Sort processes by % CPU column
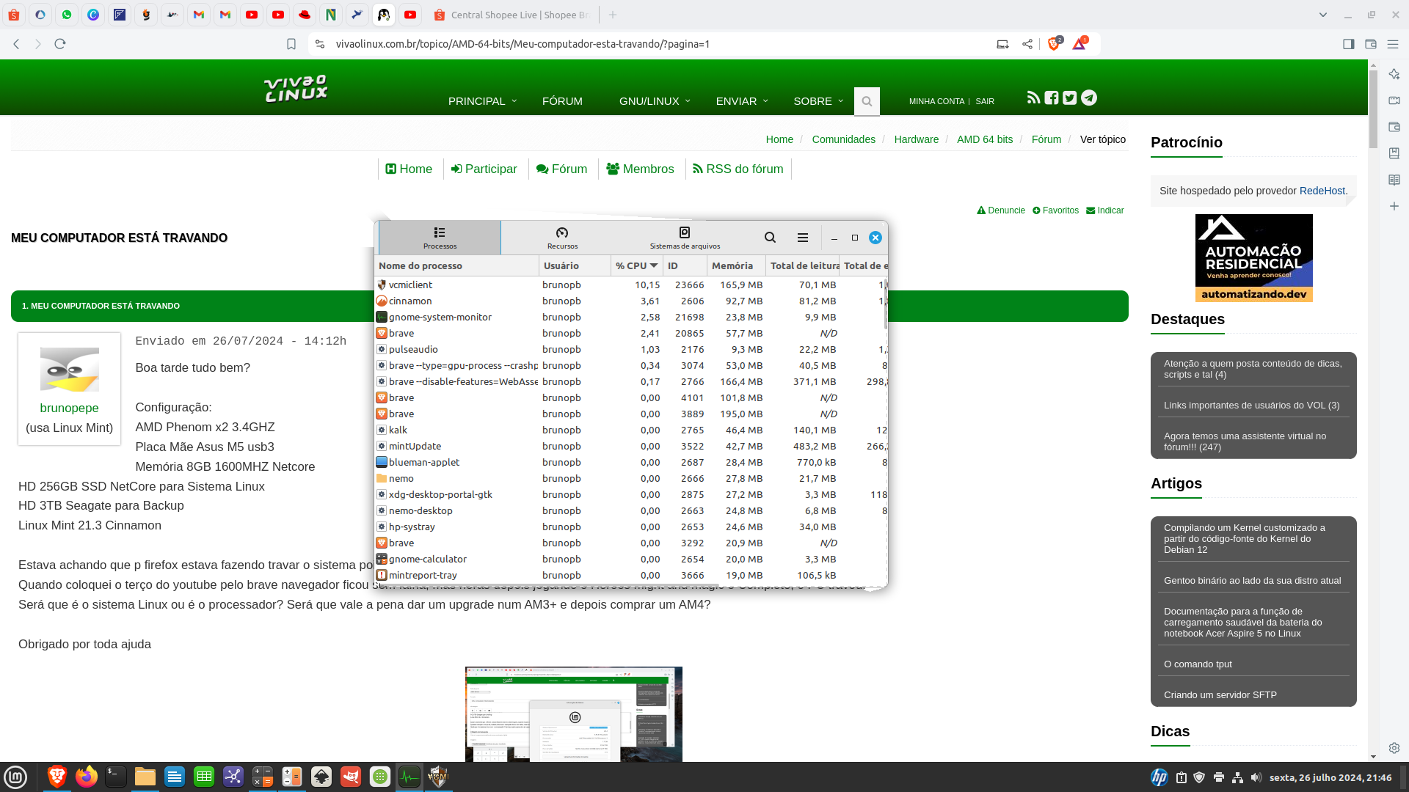The image size is (1409, 792). pyautogui.click(x=636, y=265)
